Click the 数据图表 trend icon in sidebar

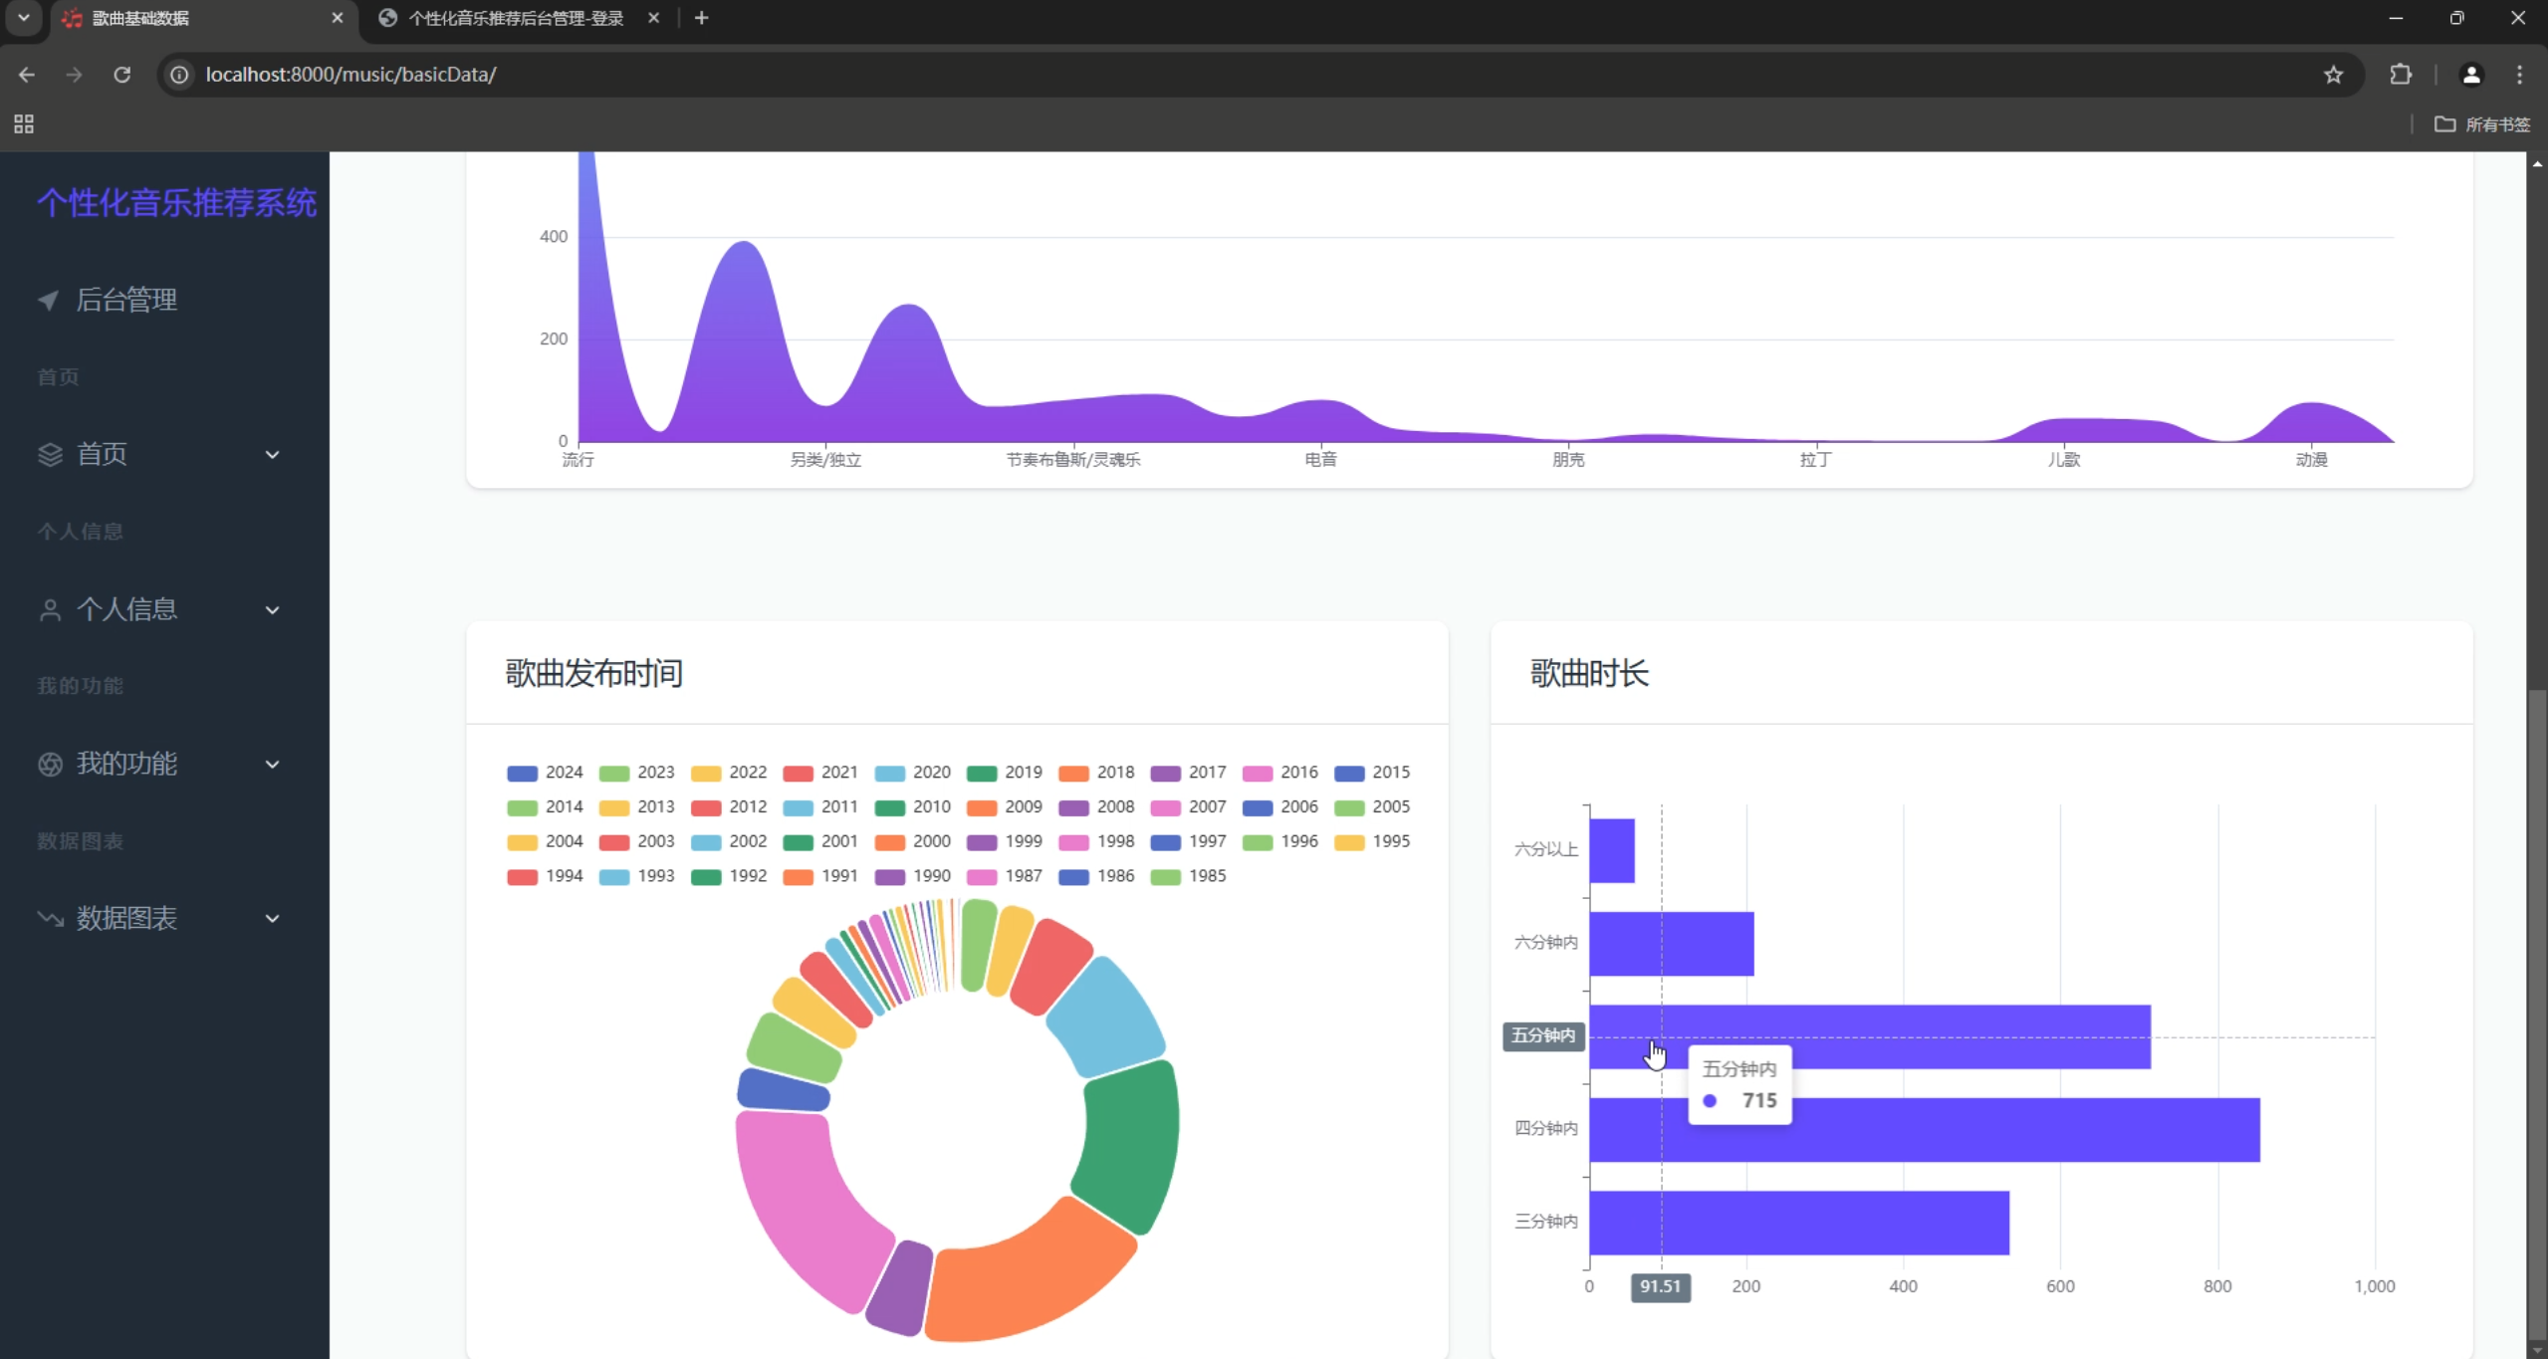coord(50,918)
